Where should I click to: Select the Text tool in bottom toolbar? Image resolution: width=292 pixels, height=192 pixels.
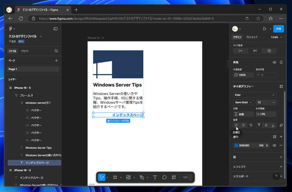coord(155,177)
